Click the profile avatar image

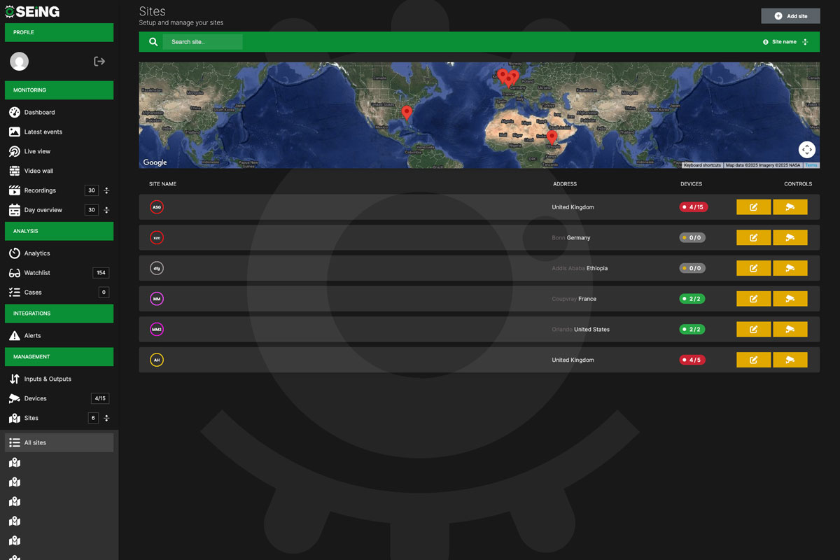pyautogui.click(x=19, y=61)
